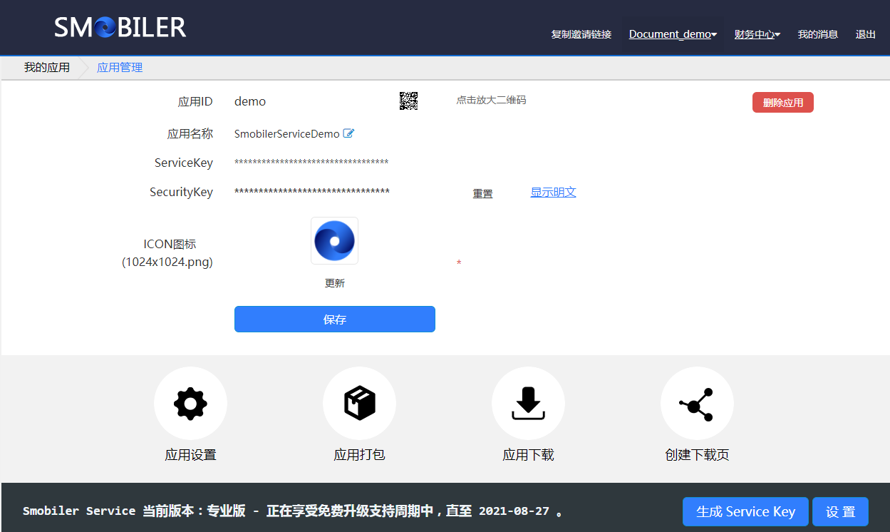Open the 设置 button in footer

pyautogui.click(x=840, y=511)
